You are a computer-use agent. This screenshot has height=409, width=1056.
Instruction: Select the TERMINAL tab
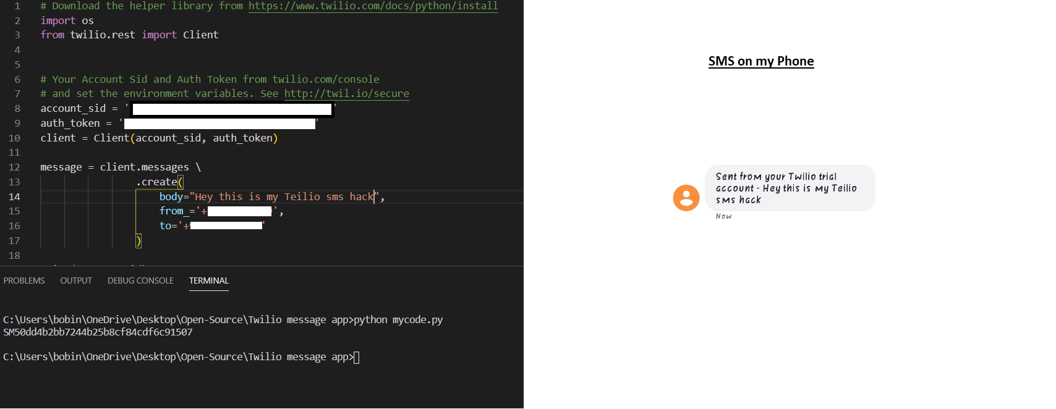coord(209,280)
